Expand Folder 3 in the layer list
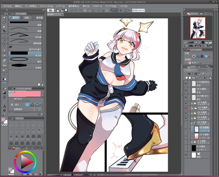 pos(192,113)
